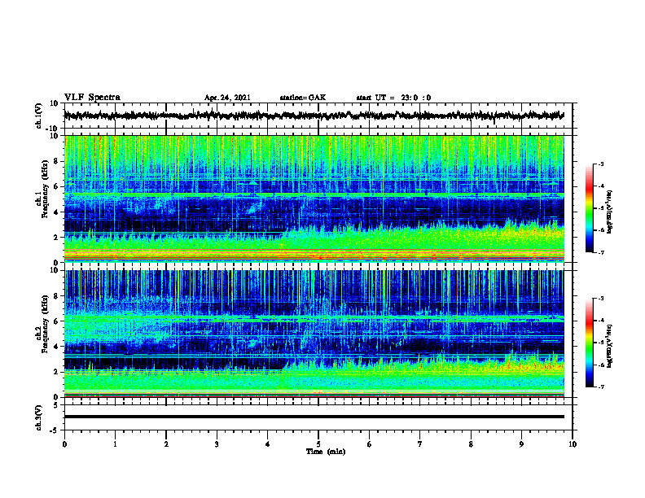Click inside the ch.2 spectrogram panel
The height and width of the screenshot is (498, 645).
[x=314, y=334]
